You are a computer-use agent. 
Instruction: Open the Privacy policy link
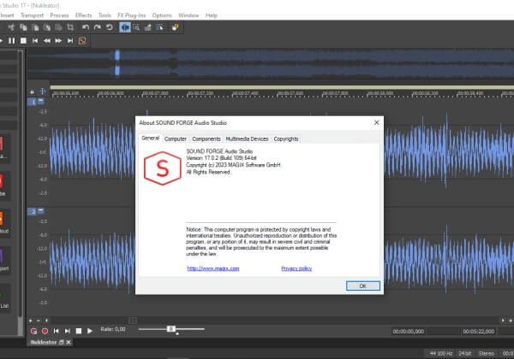click(296, 268)
